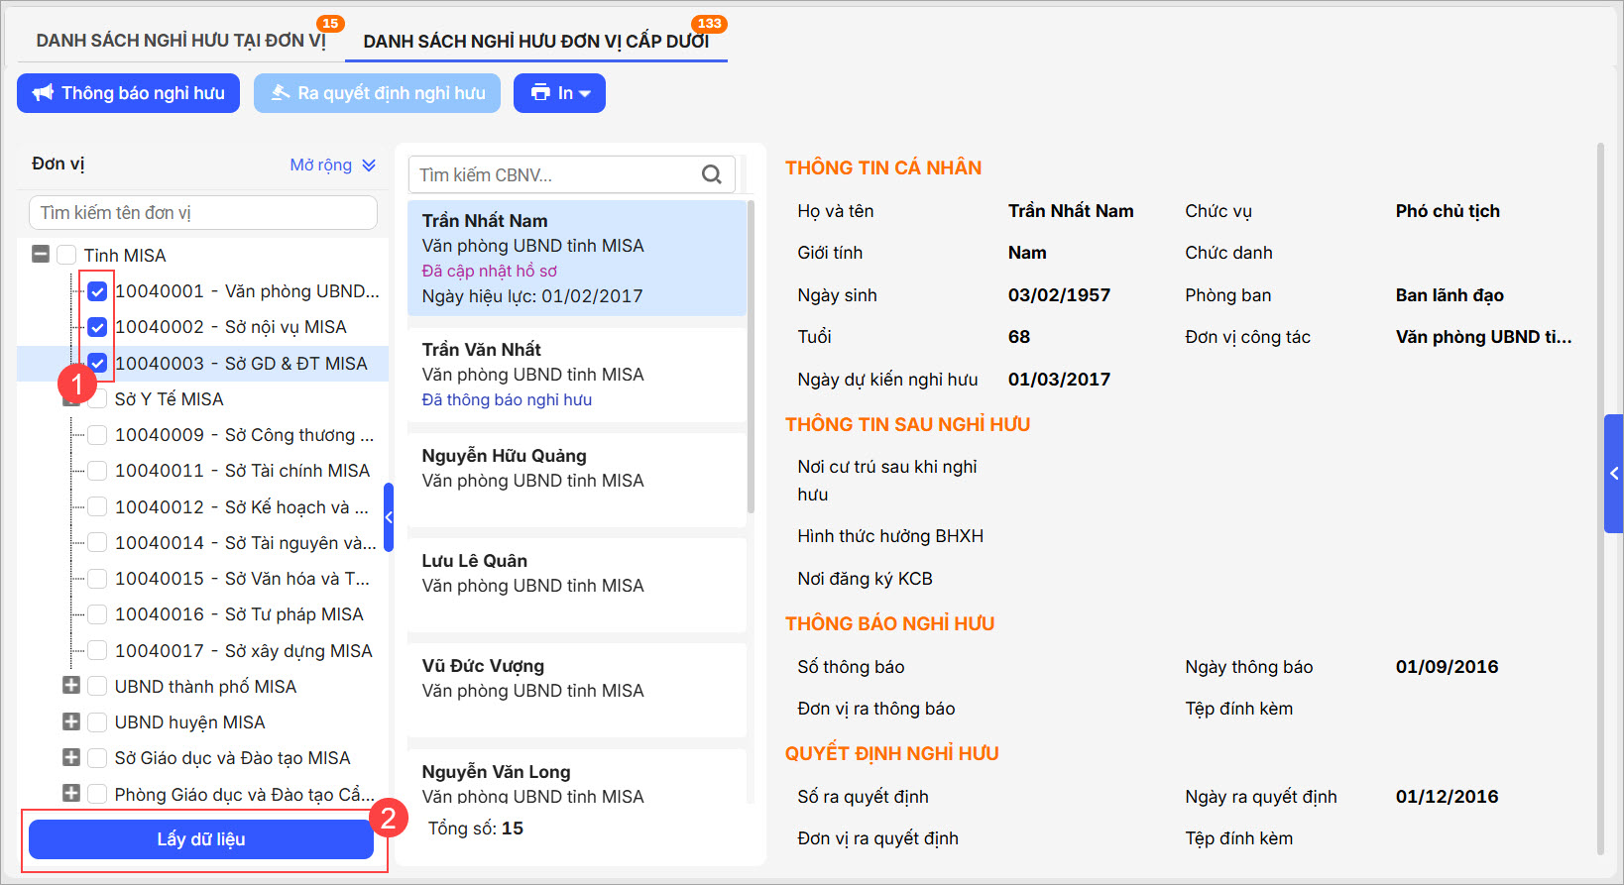
Task: Click the printer icon on the In button
Action: (540, 93)
